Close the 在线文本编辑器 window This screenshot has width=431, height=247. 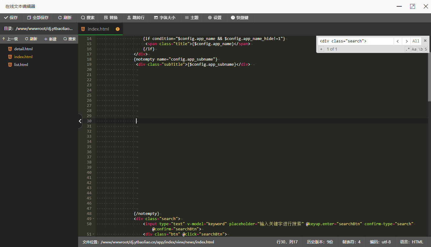426,6
